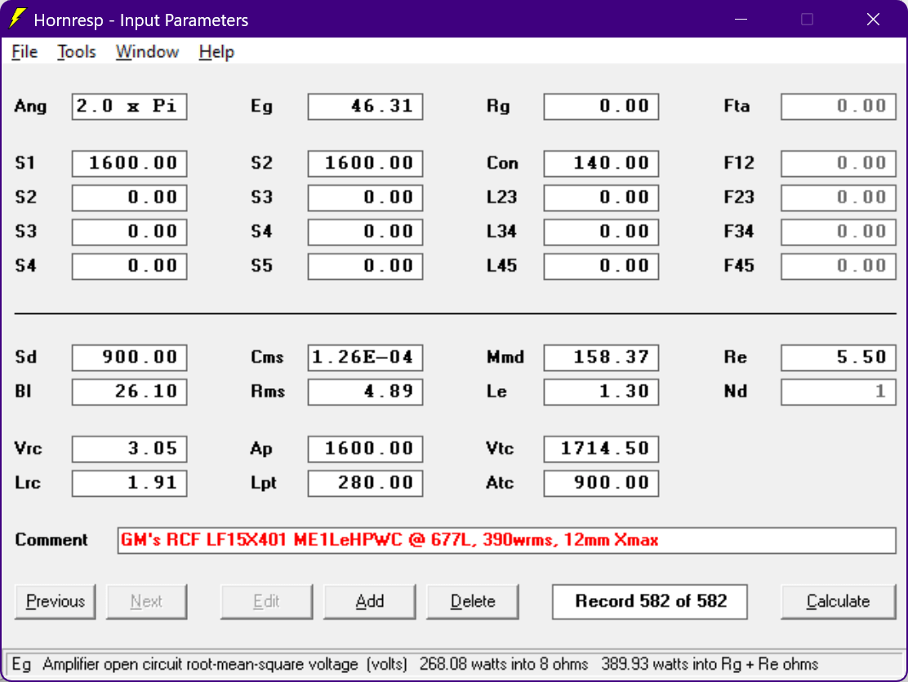The width and height of the screenshot is (908, 682).
Task: Click the Vrc field with 3.05
Action: coord(129,449)
